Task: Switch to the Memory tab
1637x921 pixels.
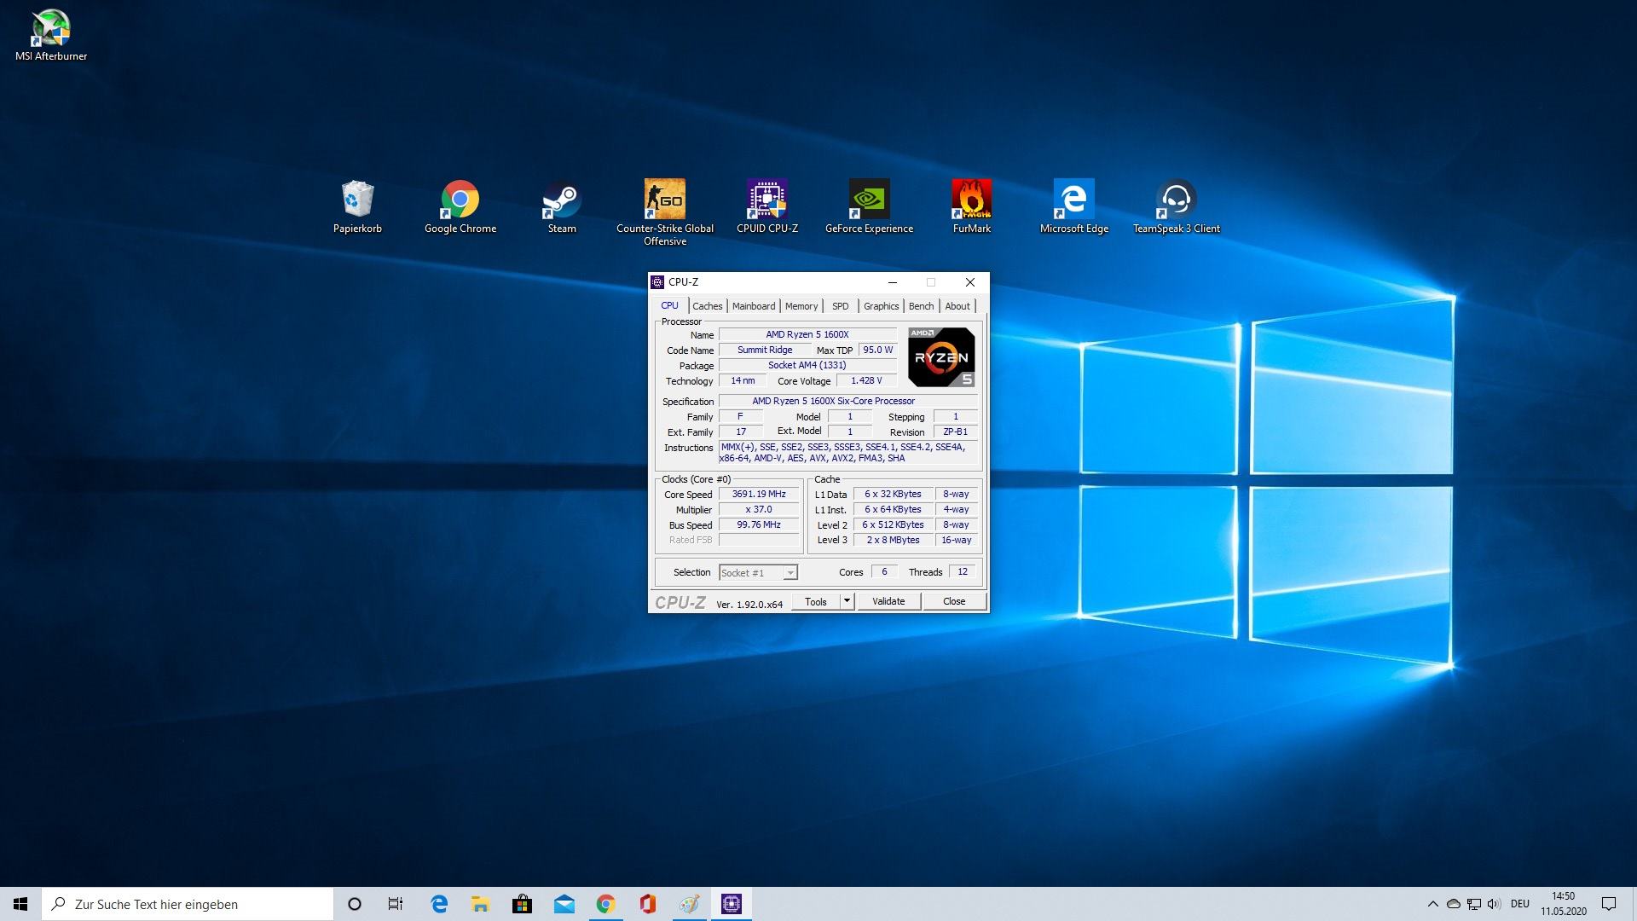Action: [x=801, y=306]
